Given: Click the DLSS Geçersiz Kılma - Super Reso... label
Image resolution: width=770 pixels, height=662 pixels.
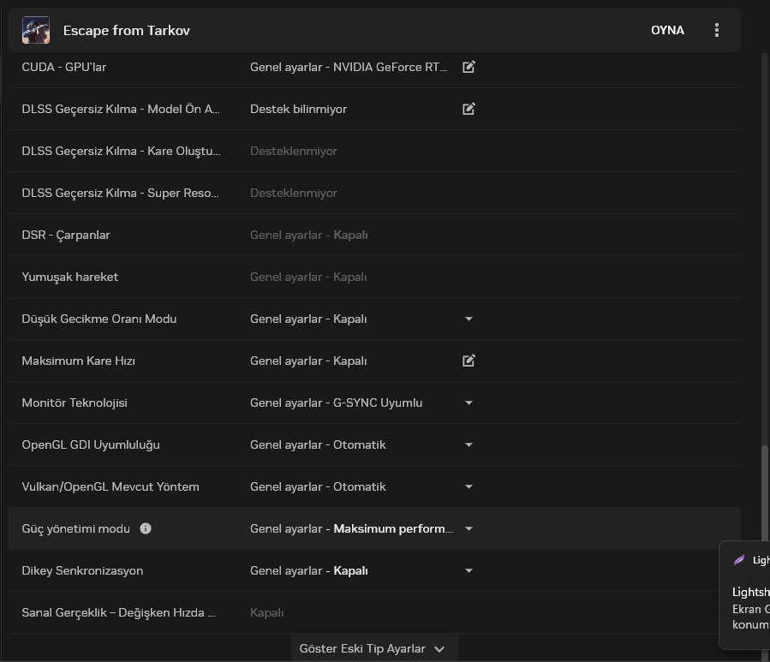Looking at the screenshot, I should (x=120, y=193).
